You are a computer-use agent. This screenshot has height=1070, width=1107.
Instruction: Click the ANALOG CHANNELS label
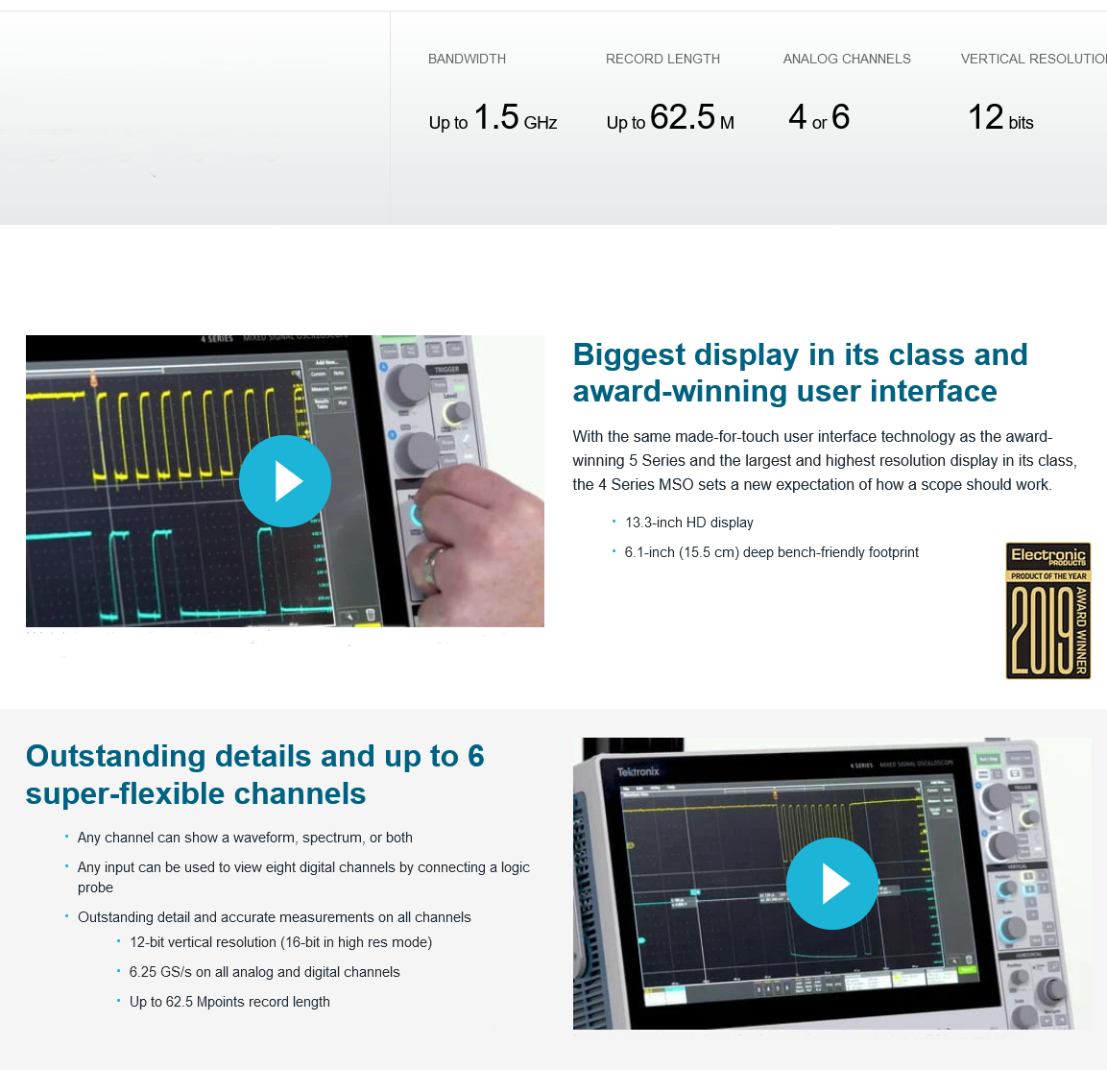coord(847,59)
